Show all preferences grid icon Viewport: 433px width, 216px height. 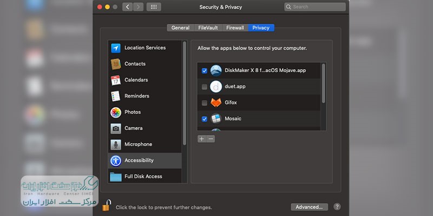pos(154,7)
